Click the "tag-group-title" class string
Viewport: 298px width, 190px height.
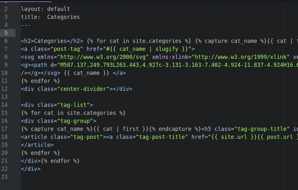click(261, 129)
